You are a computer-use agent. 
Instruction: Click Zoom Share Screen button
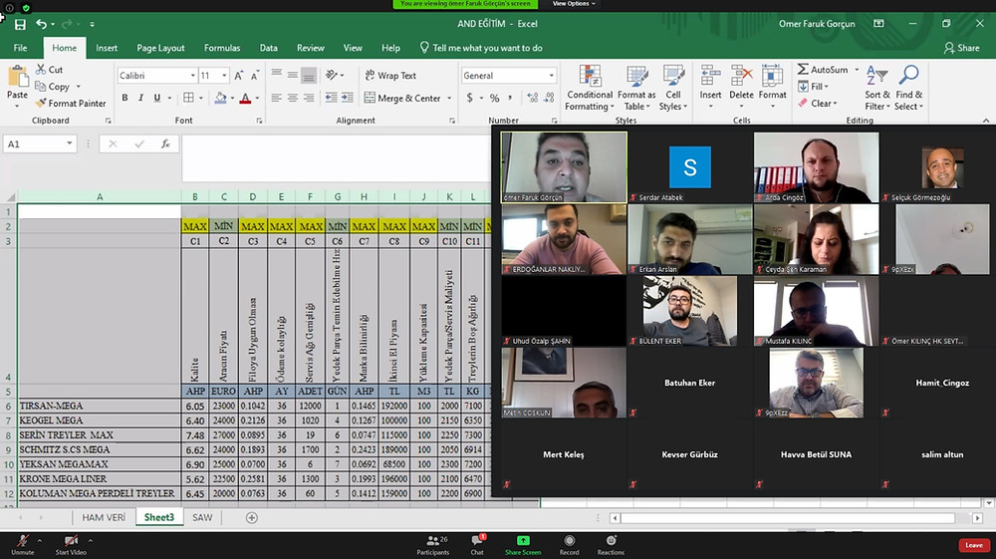tap(523, 544)
